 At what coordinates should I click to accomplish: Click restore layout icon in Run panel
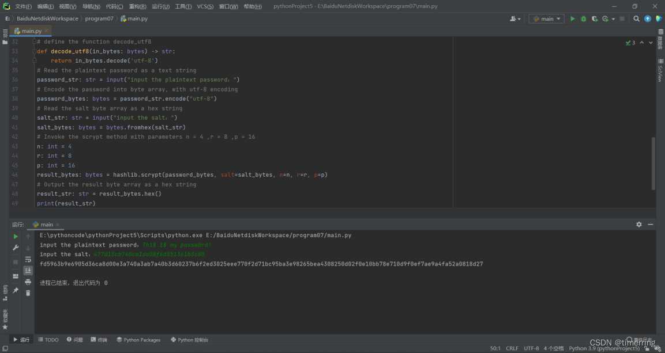pos(16,276)
